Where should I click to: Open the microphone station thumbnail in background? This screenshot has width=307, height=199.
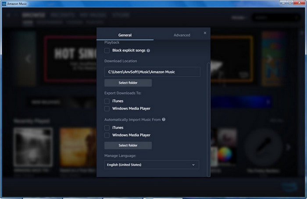tap(263, 148)
